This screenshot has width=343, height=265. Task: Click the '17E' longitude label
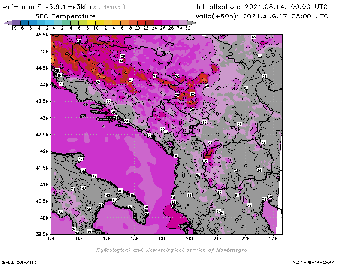[x=107, y=238]
